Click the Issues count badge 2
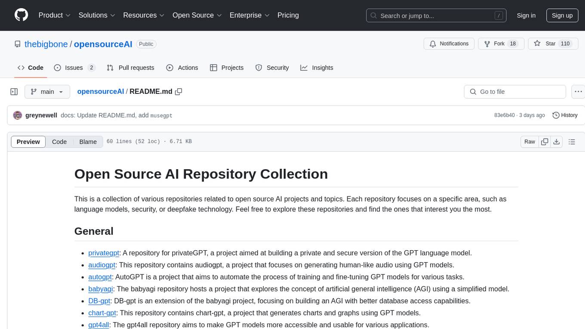 click(91, 68)
